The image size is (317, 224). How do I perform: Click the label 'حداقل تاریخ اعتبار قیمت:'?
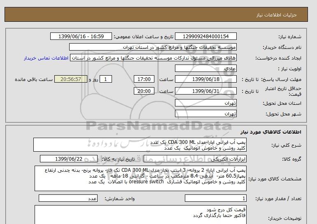coord(283,91)
